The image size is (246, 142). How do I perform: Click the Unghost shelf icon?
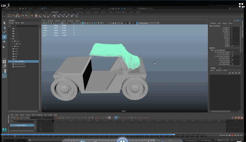click(22, 16)
